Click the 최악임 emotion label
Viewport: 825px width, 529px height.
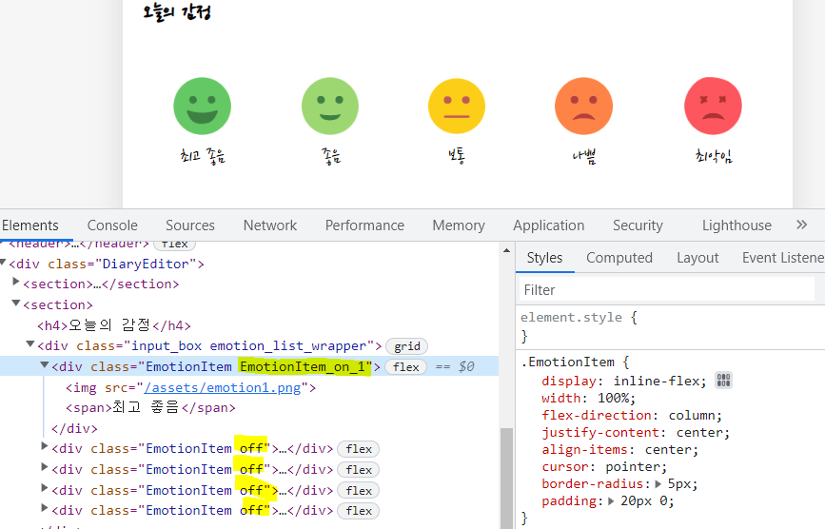(x=714, y=156)
